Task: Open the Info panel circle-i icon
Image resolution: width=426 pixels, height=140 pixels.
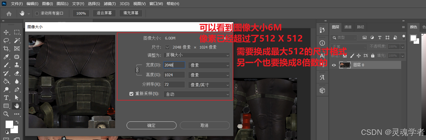Action: coord(322,43)
